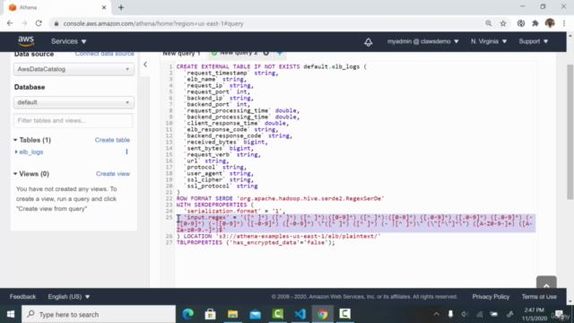Screen dimensions: 574x323
Task: Open Privacy Policy link
Action: click(491, 297)
